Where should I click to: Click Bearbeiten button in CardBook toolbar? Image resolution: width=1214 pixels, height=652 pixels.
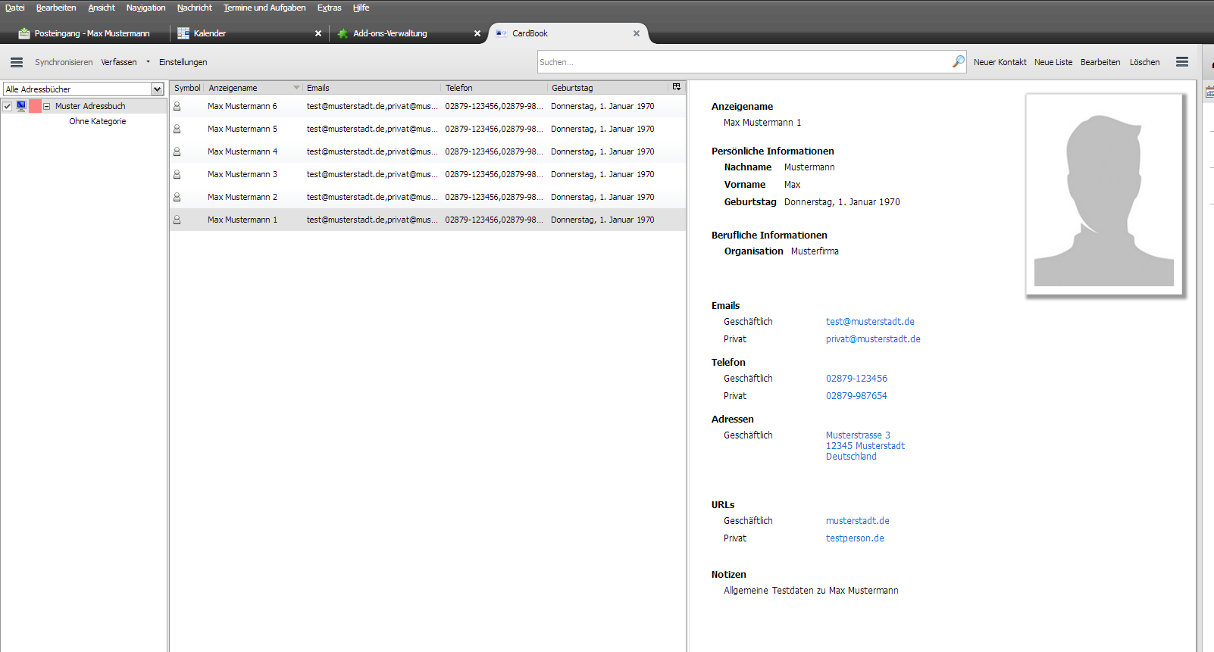[x=1100, y=62]
